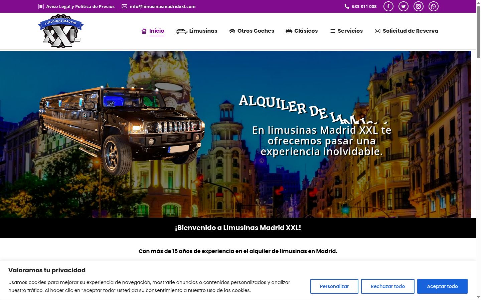This screenshot has height=300, width=481.
Task: Click the scrollbar down arrow
Action: [x=478, y=297]
